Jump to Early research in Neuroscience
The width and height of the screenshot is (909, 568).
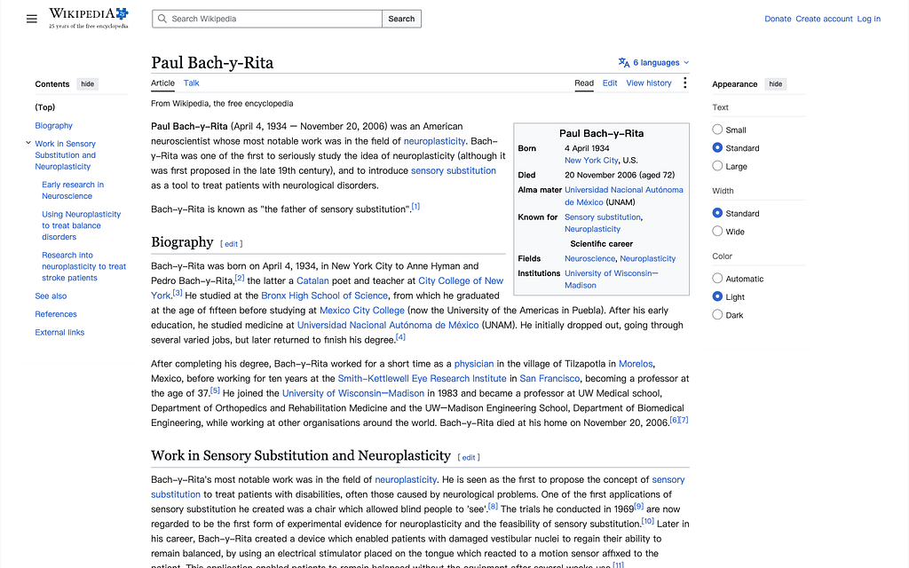coord(73,190)
